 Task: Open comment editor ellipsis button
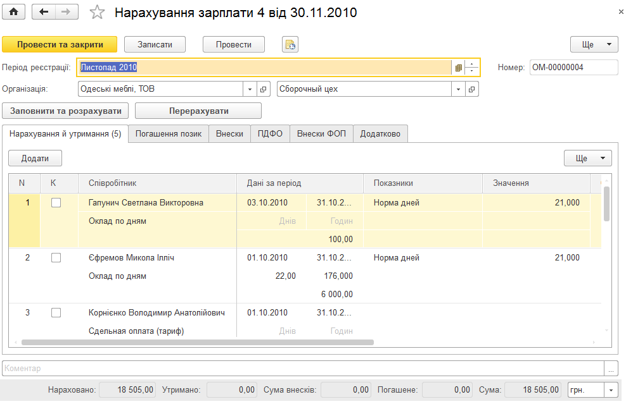[x=611, y=369]
